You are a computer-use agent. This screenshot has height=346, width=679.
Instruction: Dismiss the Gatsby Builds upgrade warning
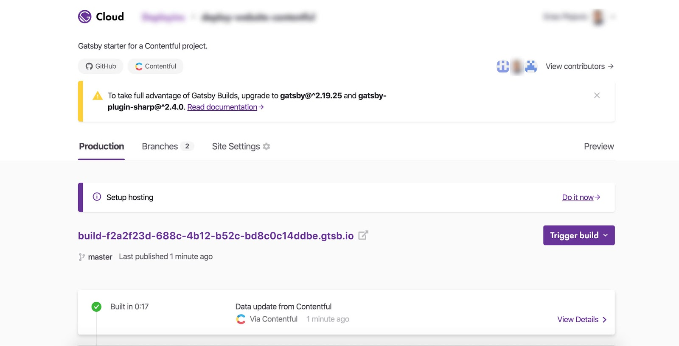click(x=597, y=95)
